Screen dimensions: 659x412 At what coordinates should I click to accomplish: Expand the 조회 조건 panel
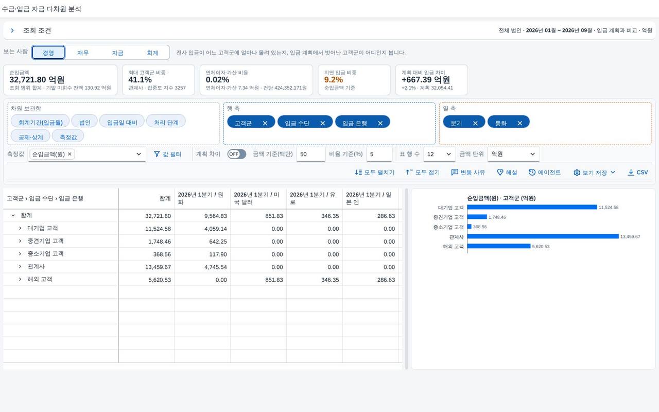[12, 31]
